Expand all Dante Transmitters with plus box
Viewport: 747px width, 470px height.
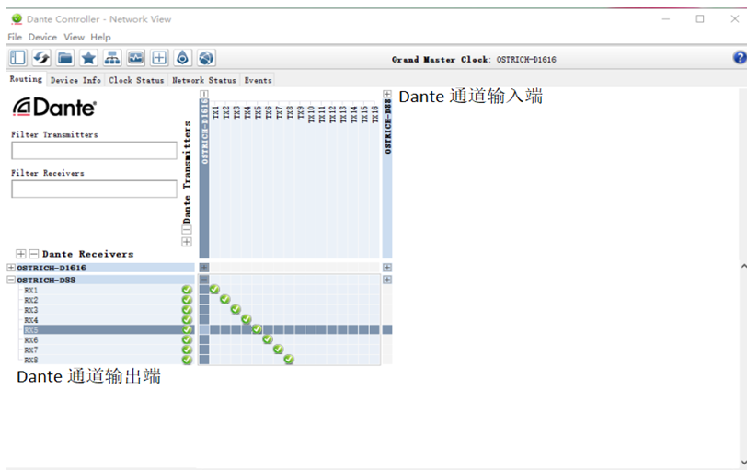187,242
